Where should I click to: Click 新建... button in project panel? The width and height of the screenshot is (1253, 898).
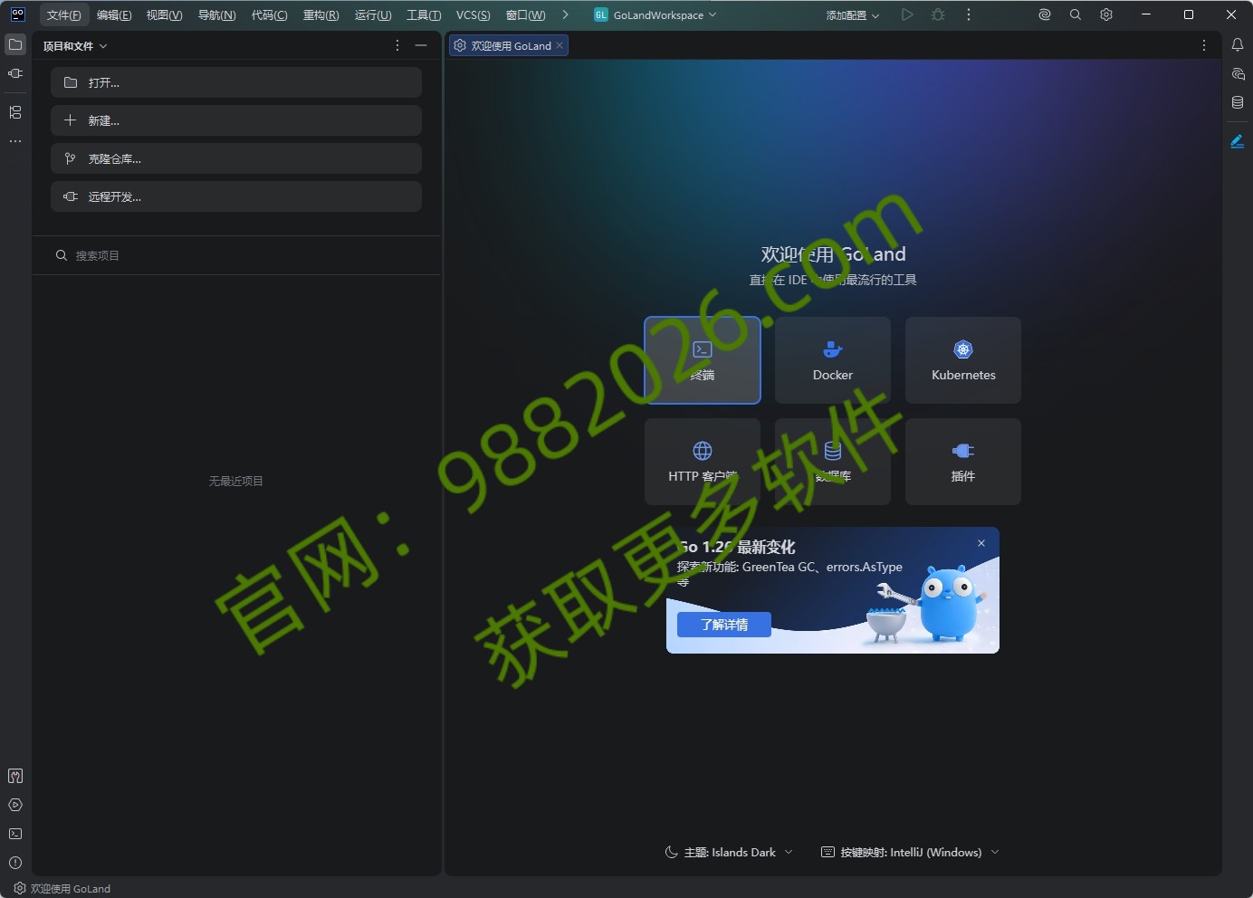[x=236, y=120]
